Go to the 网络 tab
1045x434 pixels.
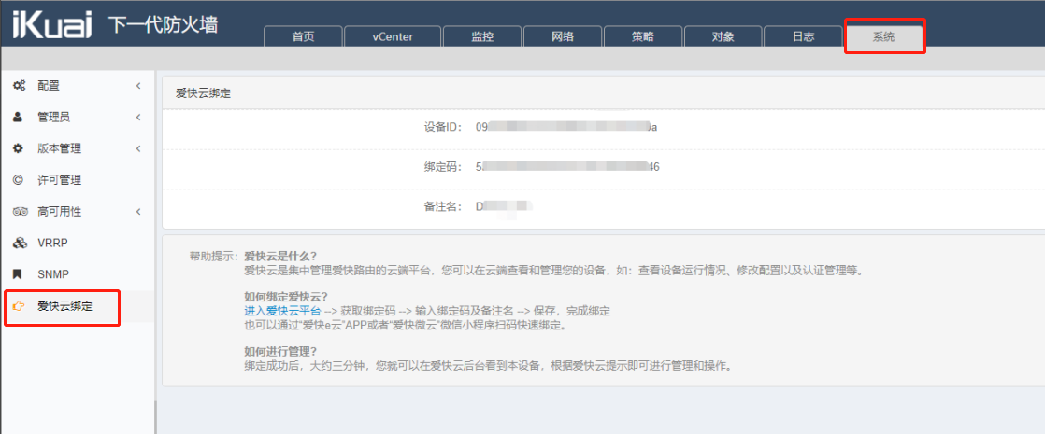tap(563, 36)
